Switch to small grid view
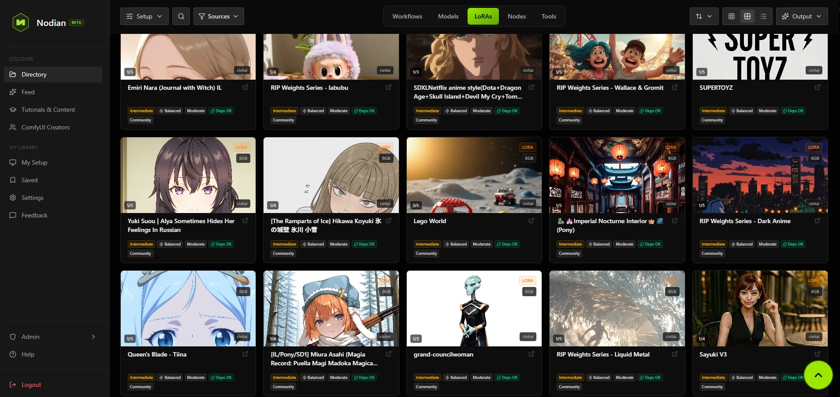The image size is (840, 397). click(732, 16)
